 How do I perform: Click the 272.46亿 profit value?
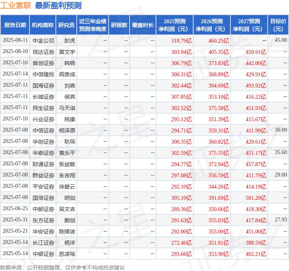[x=182, y=243]
